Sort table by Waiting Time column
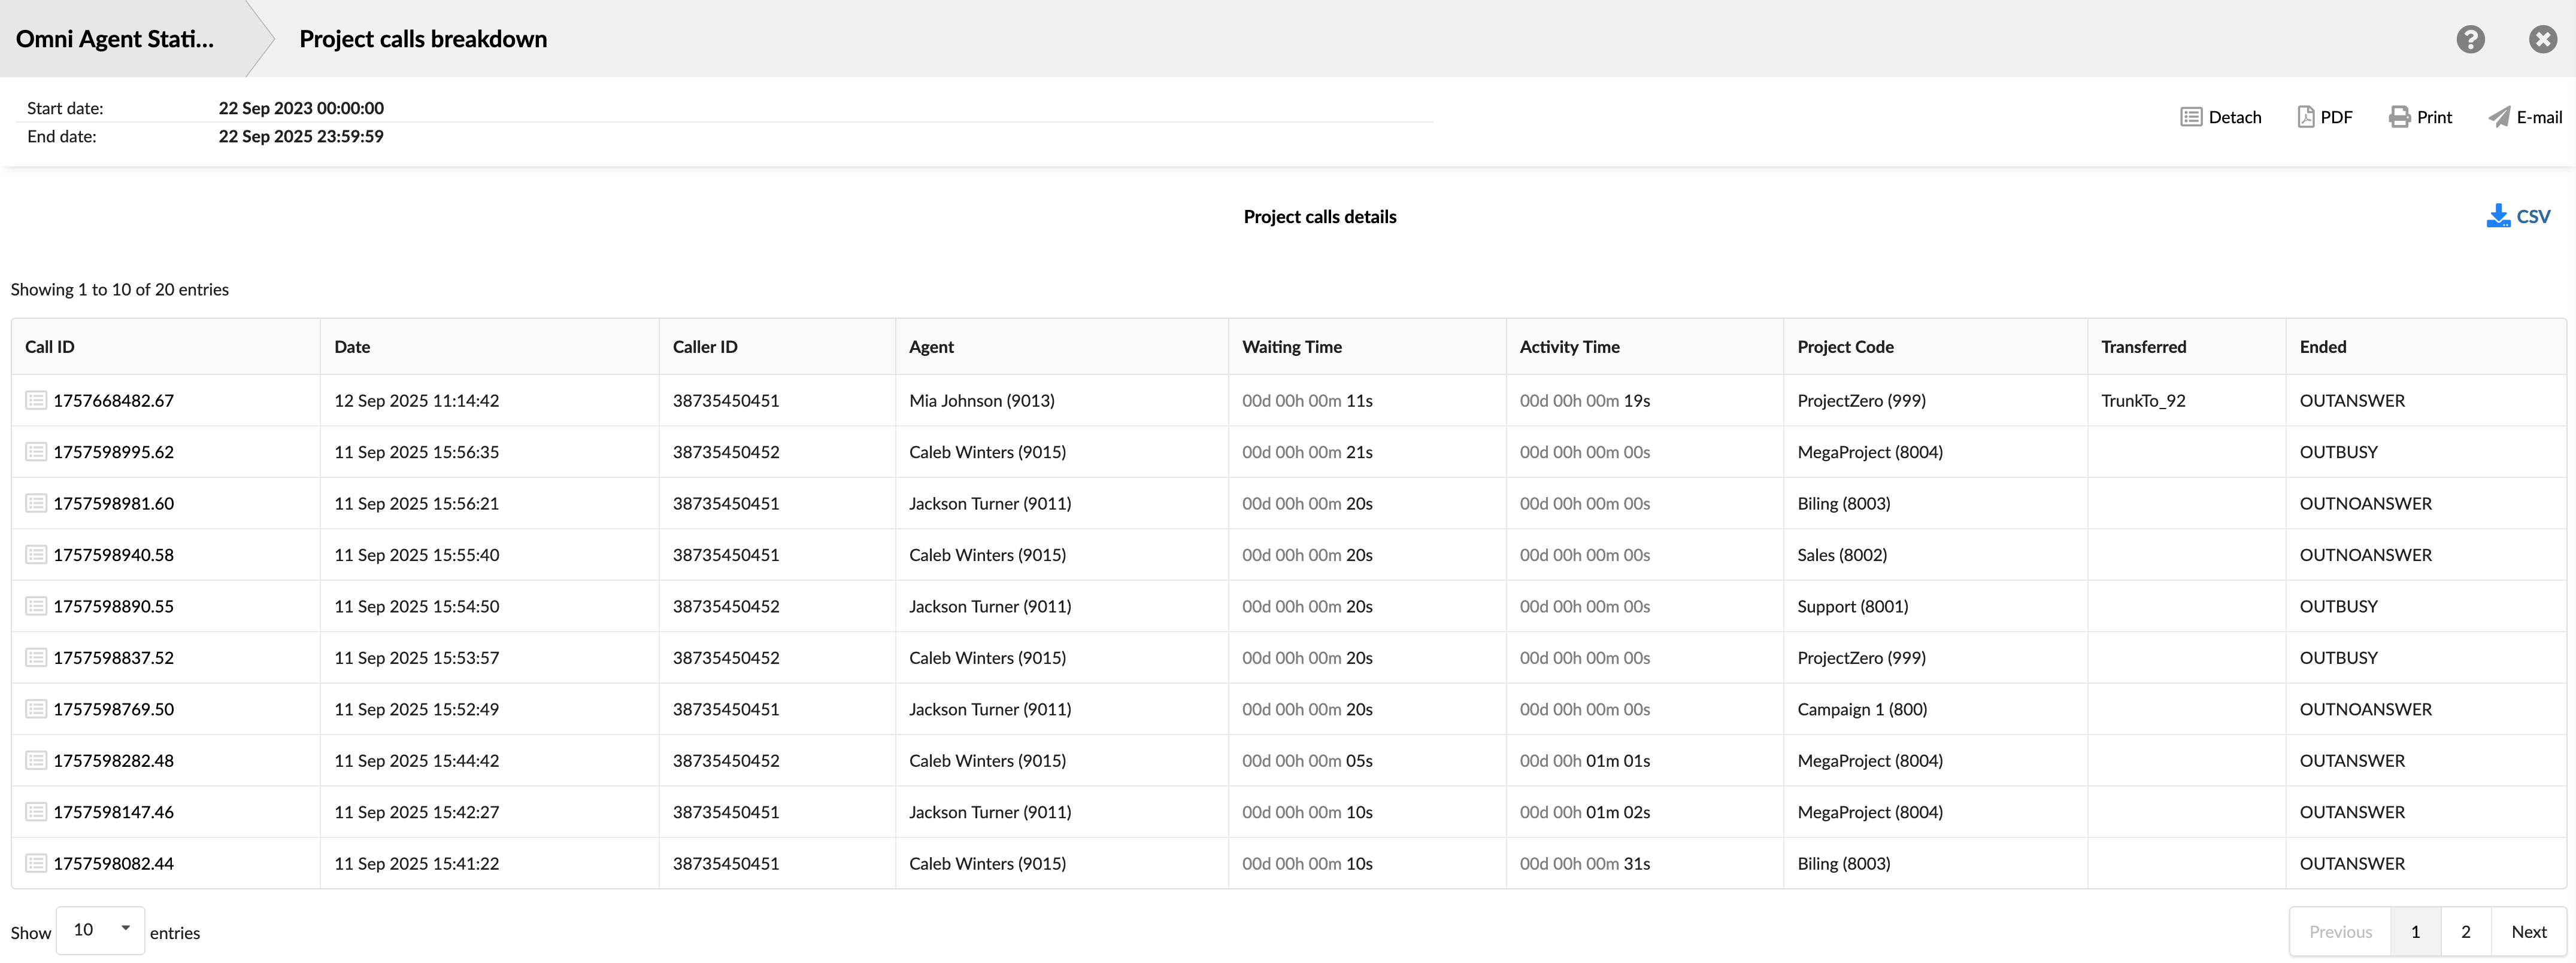This screenshot has height=963, width=2576. (x=1291, y=347)
